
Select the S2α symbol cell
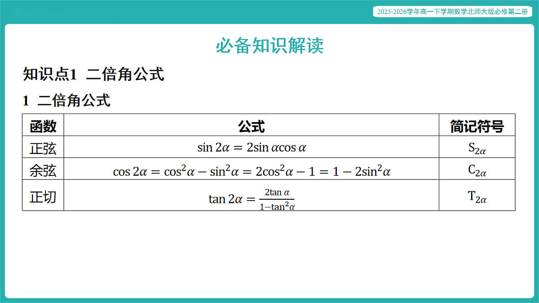point(477,147)
